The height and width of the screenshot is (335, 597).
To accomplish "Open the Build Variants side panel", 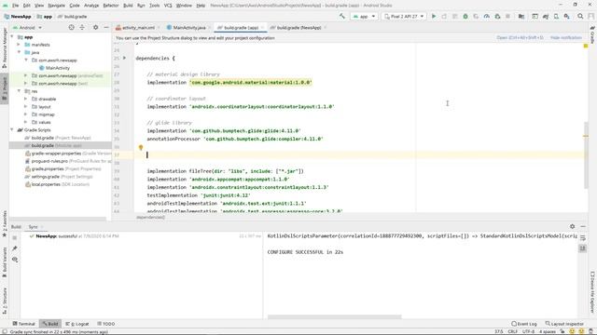I will point(5,262).
